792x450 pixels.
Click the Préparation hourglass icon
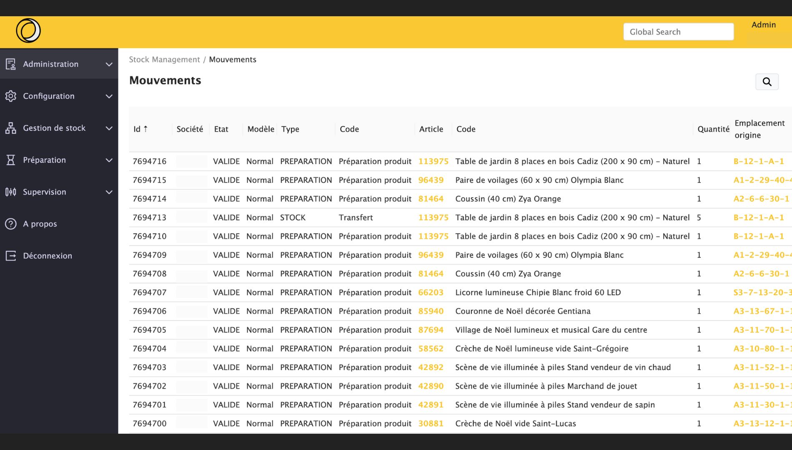coord(10,160)
